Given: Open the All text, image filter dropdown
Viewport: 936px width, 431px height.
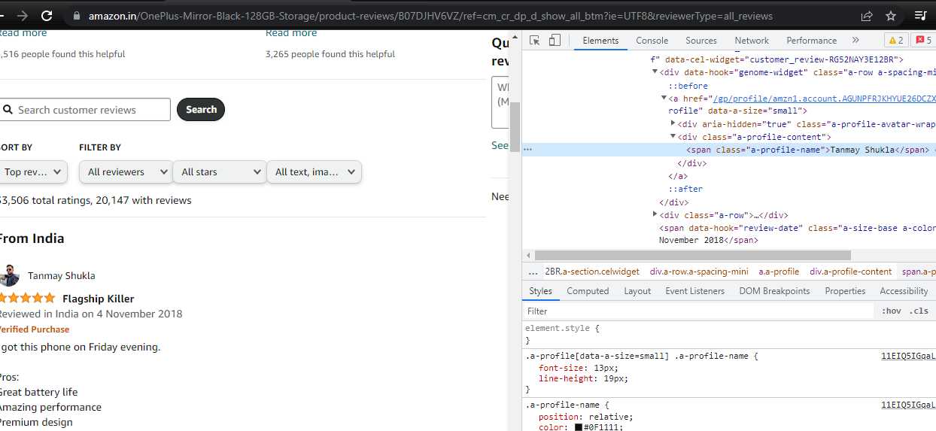Looking at the screenshot, I should click(314, 172).
